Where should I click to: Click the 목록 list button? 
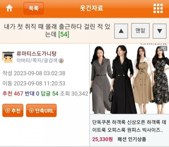click(x=34, y=8)
